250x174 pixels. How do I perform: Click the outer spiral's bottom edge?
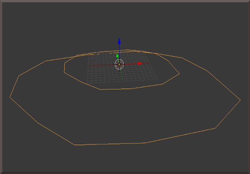pyautogui.click(x=110, y=144)
